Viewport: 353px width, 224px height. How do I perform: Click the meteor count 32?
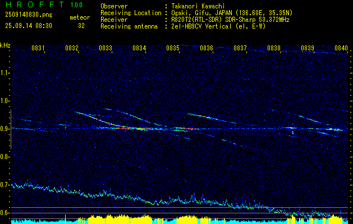pos(81,26)
